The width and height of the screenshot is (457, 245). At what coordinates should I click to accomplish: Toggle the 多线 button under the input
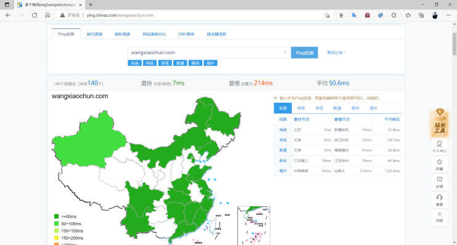point(165,63)
